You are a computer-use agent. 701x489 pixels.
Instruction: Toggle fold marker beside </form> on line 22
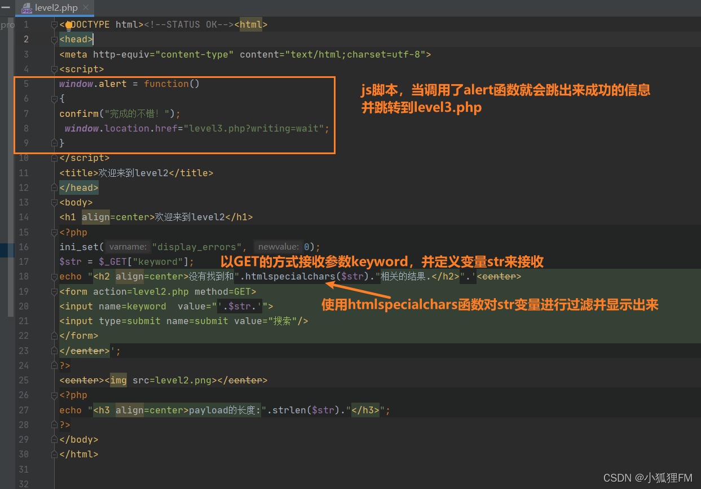[54, 335]
